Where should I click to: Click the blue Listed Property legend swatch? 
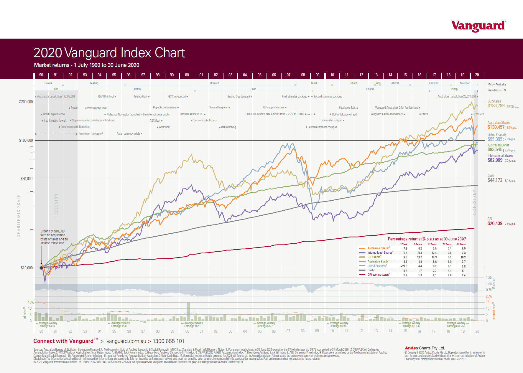click(362, 266)
